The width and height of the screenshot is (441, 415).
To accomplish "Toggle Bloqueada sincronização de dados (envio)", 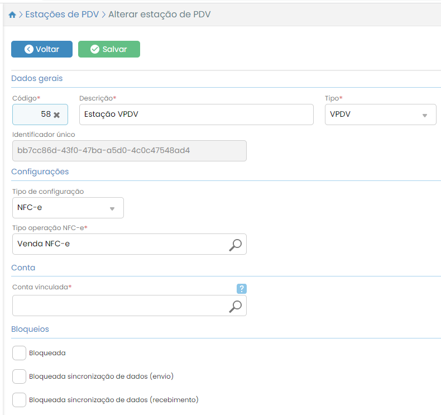I will 19,376.
